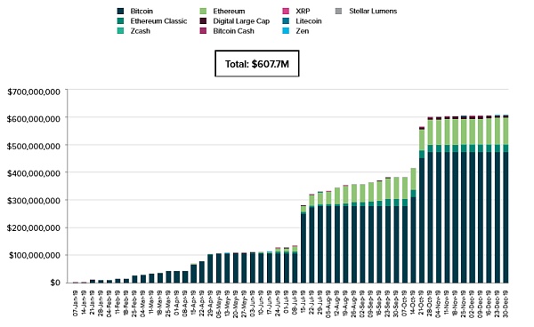Click the XRP legend swatch

tap(286, 12)
